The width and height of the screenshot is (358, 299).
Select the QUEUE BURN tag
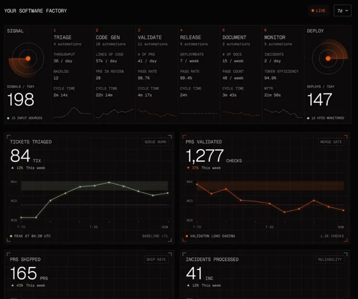pos(155,142)
